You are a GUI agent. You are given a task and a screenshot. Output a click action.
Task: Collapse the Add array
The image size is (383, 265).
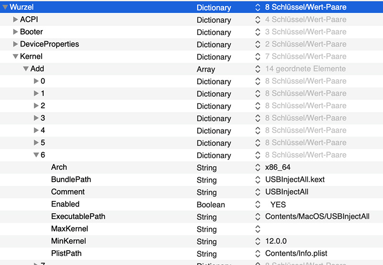point(26,69)
